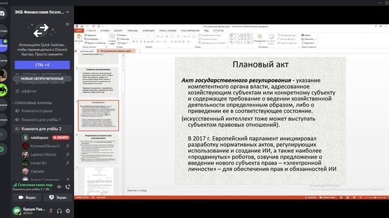389x218 pixels.
Task: Open the Replace (Заменить) dropdown
Action: coord(309,39)
